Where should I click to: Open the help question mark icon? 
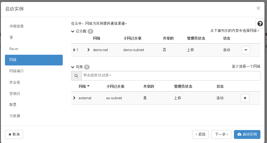(x=260, y=24)
